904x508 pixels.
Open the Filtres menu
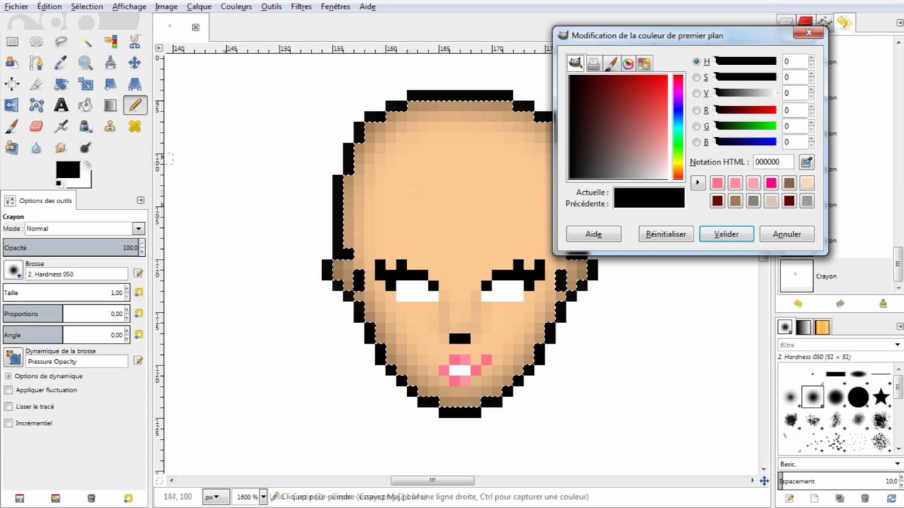point(302,6)
